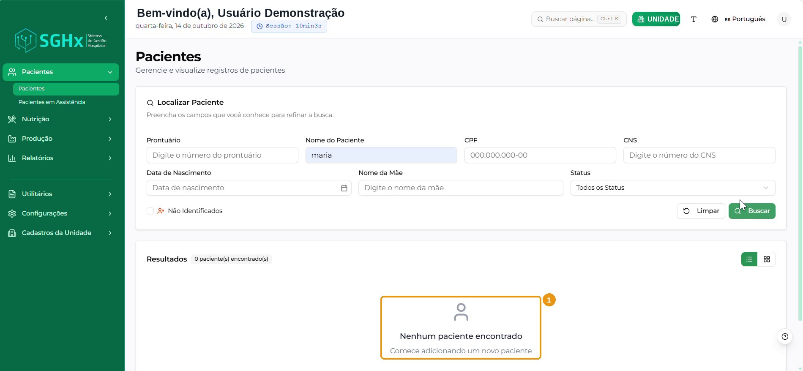Open the Português language selector
The height and width of the screenshot is (371, 803).
coord(745,19)
